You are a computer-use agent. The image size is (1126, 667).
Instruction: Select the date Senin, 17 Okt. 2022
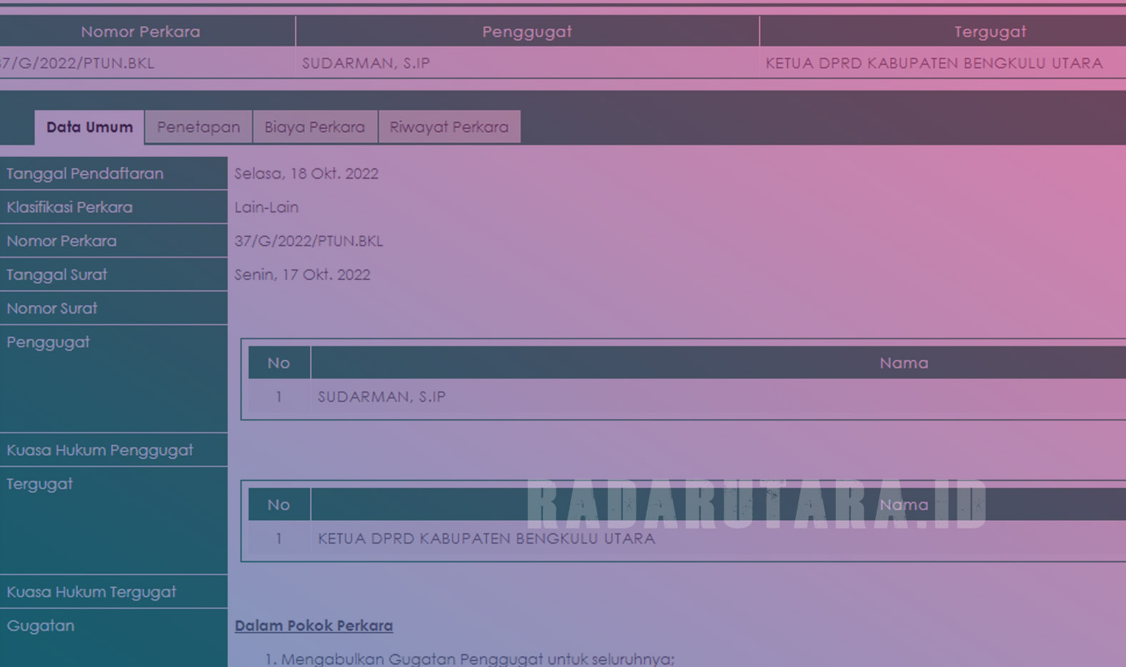point(302,274)
